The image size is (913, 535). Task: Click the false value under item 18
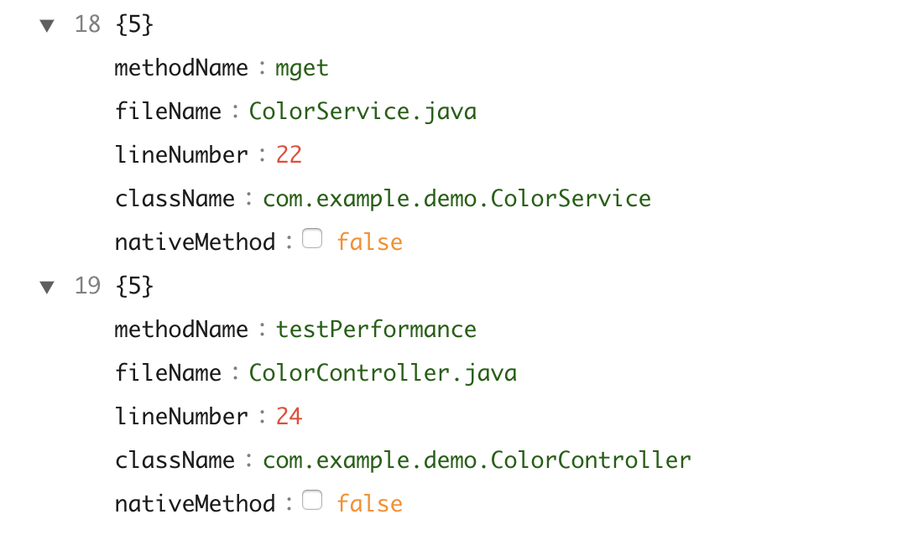click(x=369, y=242)
